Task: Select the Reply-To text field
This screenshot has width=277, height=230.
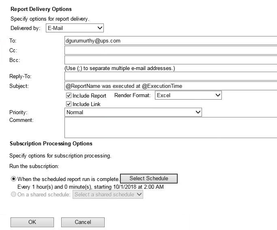Action: (170, 76)
